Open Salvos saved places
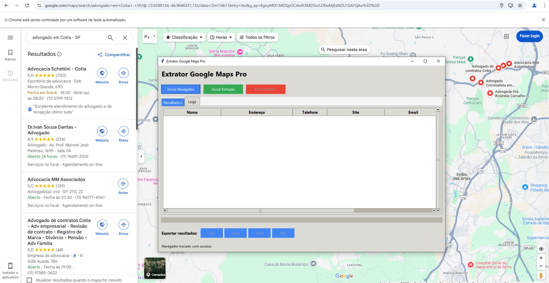549x283 pixels. coord(10,55)
